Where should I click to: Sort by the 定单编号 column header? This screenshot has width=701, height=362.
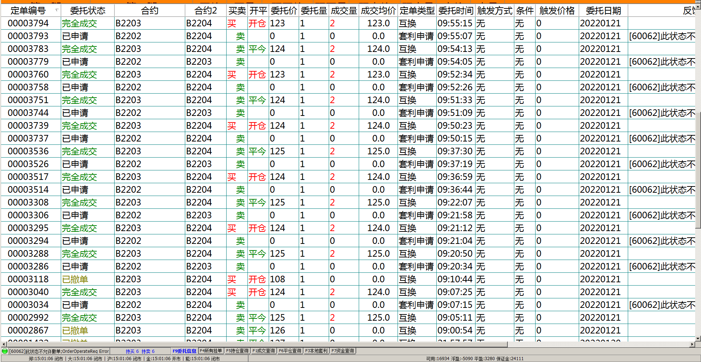pyautogui.click(x=31, y=11)
